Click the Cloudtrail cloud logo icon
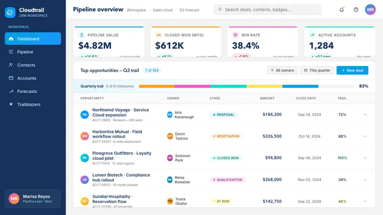This screenshot has height=215, width=383. [10, 12]
